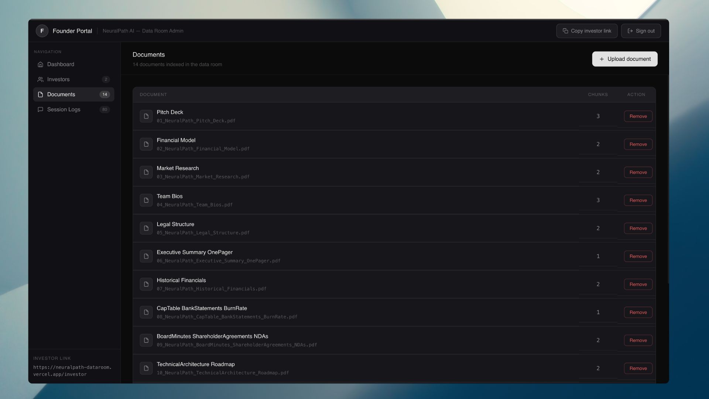Click the file icon beside Team Bios
Screen dimensions: 709x399
(146, 200)
